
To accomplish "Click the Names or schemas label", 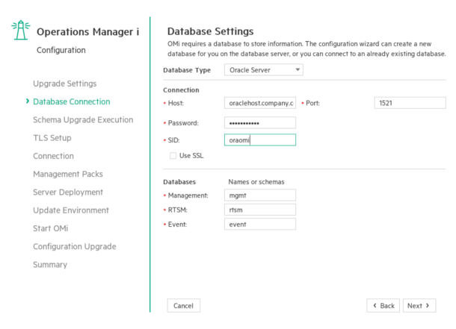I will [x=256, y=182].
